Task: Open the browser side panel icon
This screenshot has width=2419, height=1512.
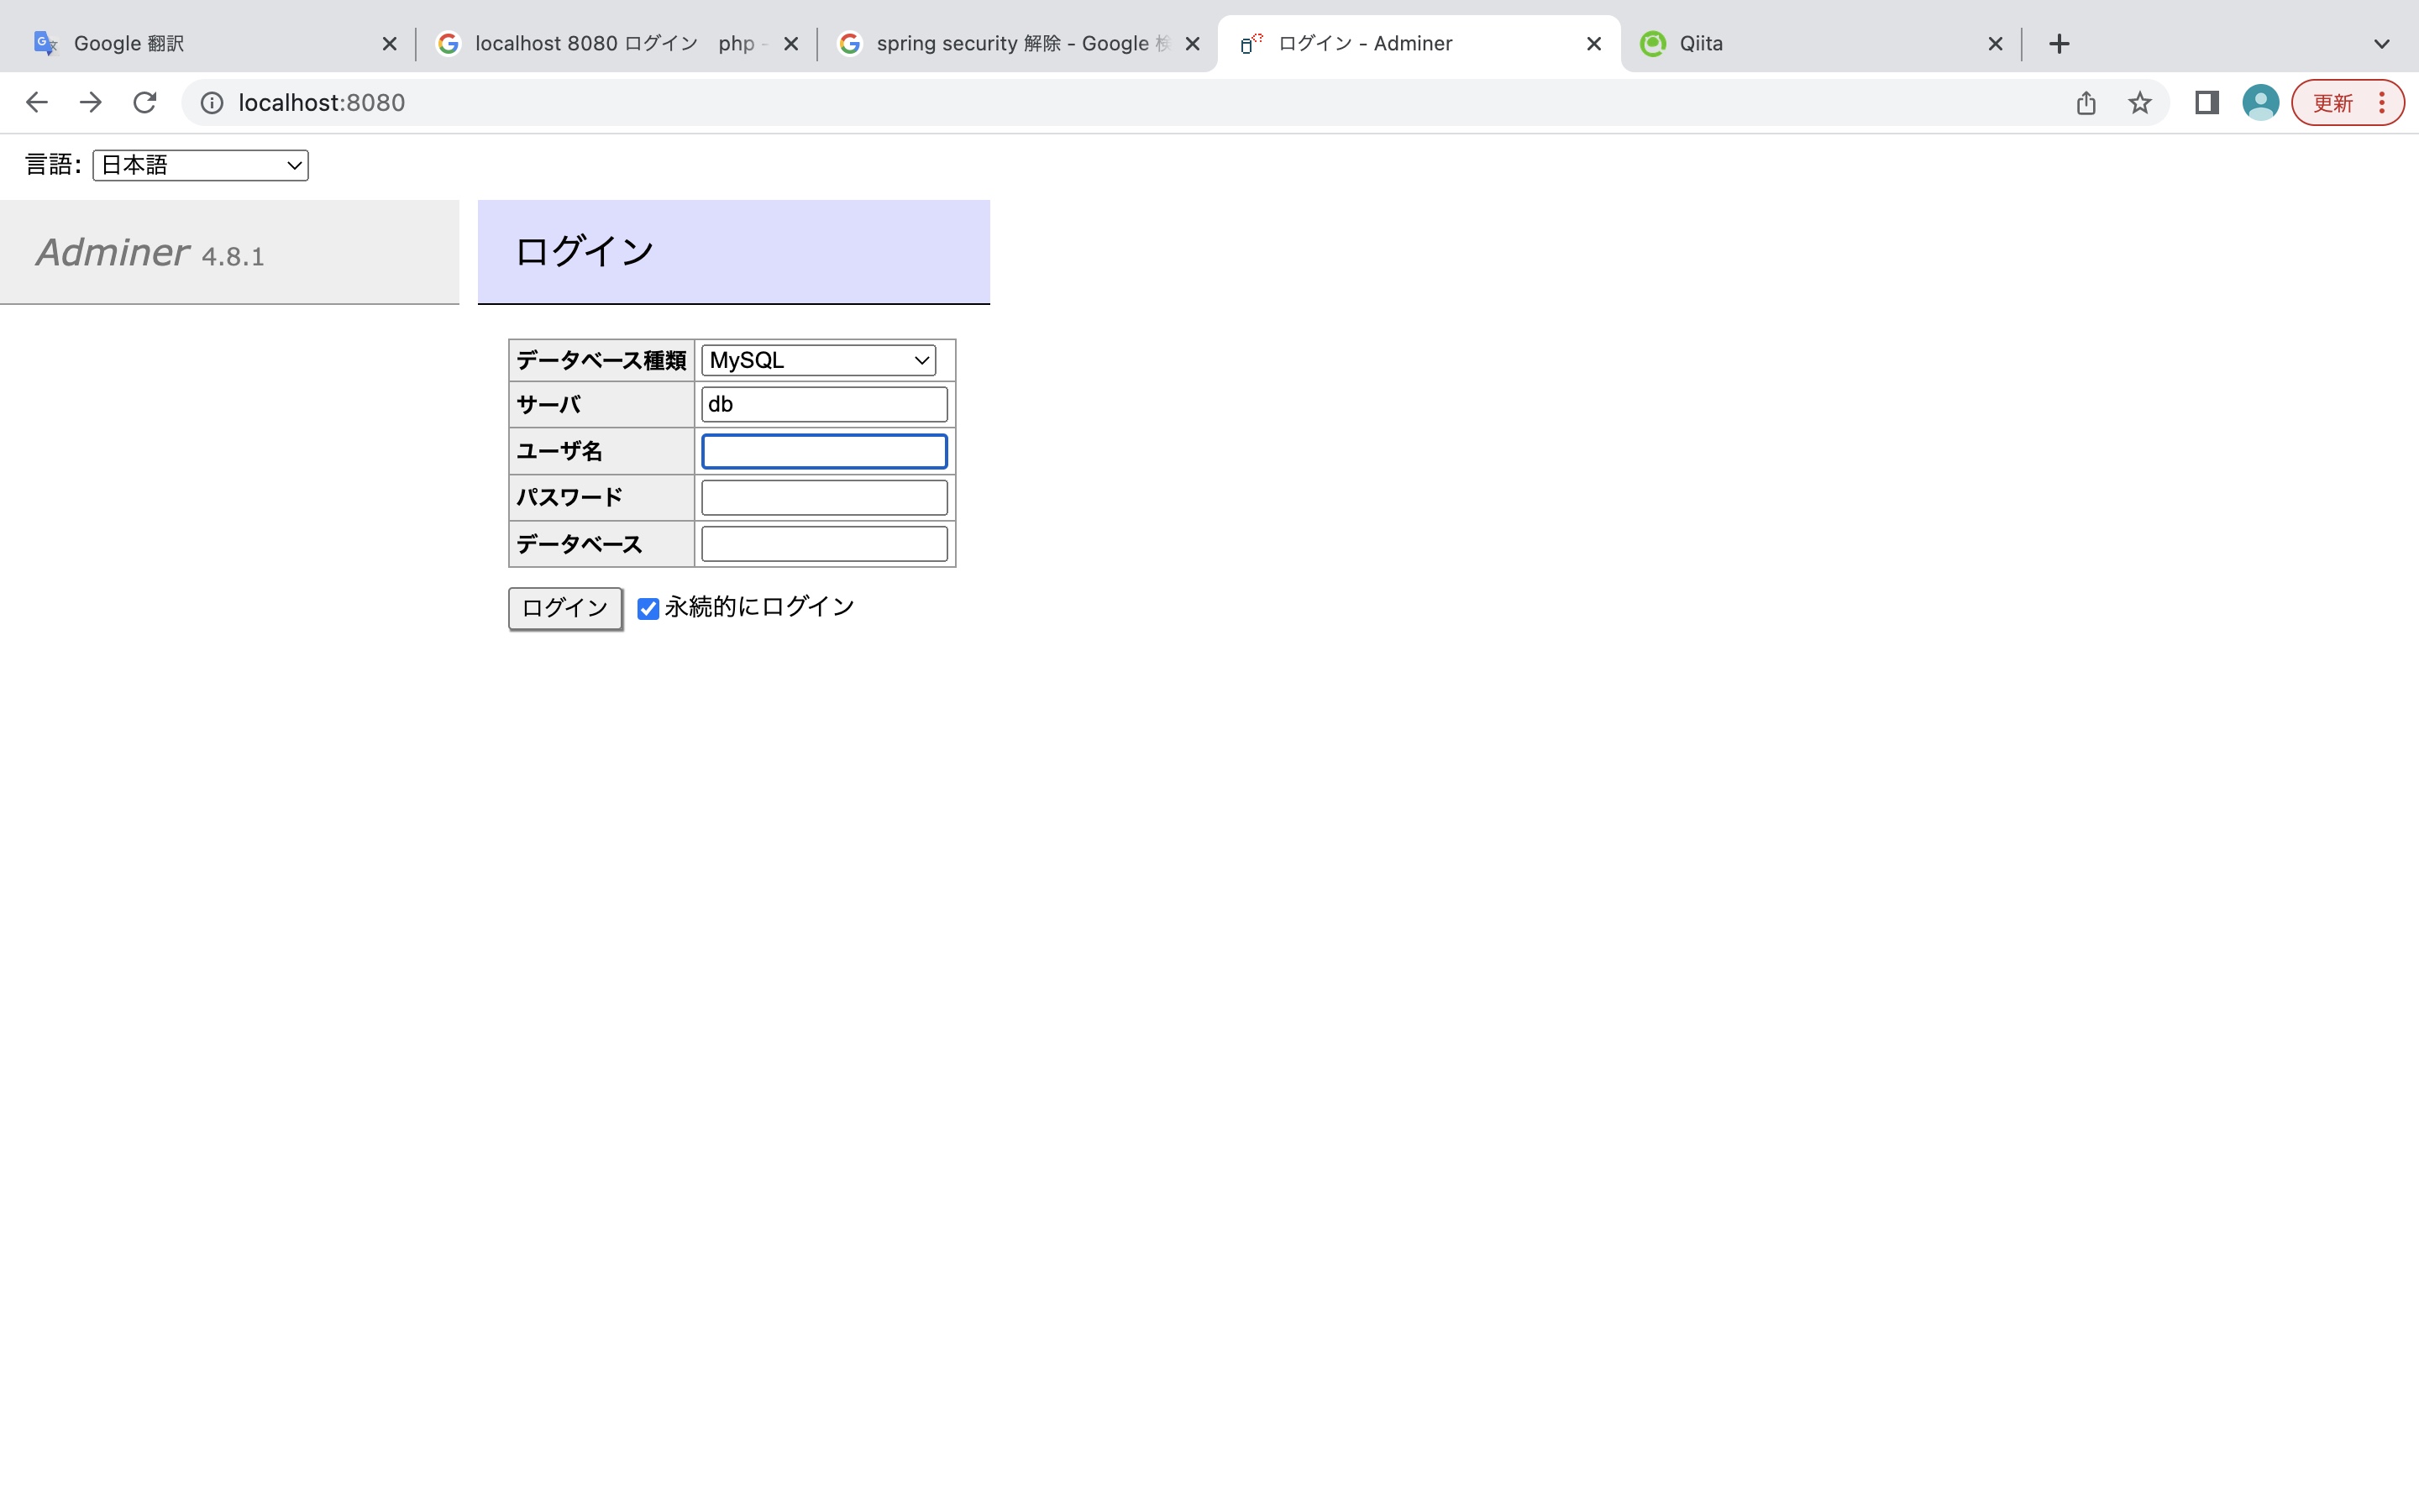Action: [x=2206, y=103]
